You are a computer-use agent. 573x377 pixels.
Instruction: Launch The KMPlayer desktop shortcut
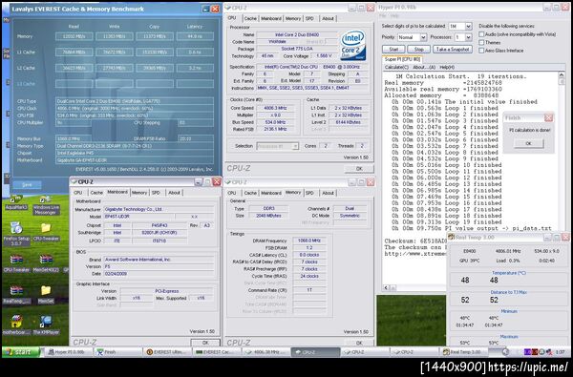pos(46,325)
